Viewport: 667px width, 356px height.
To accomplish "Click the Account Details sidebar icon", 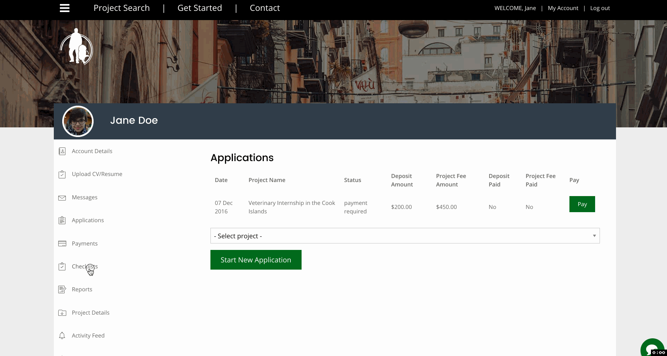I will tap(62, 151).
